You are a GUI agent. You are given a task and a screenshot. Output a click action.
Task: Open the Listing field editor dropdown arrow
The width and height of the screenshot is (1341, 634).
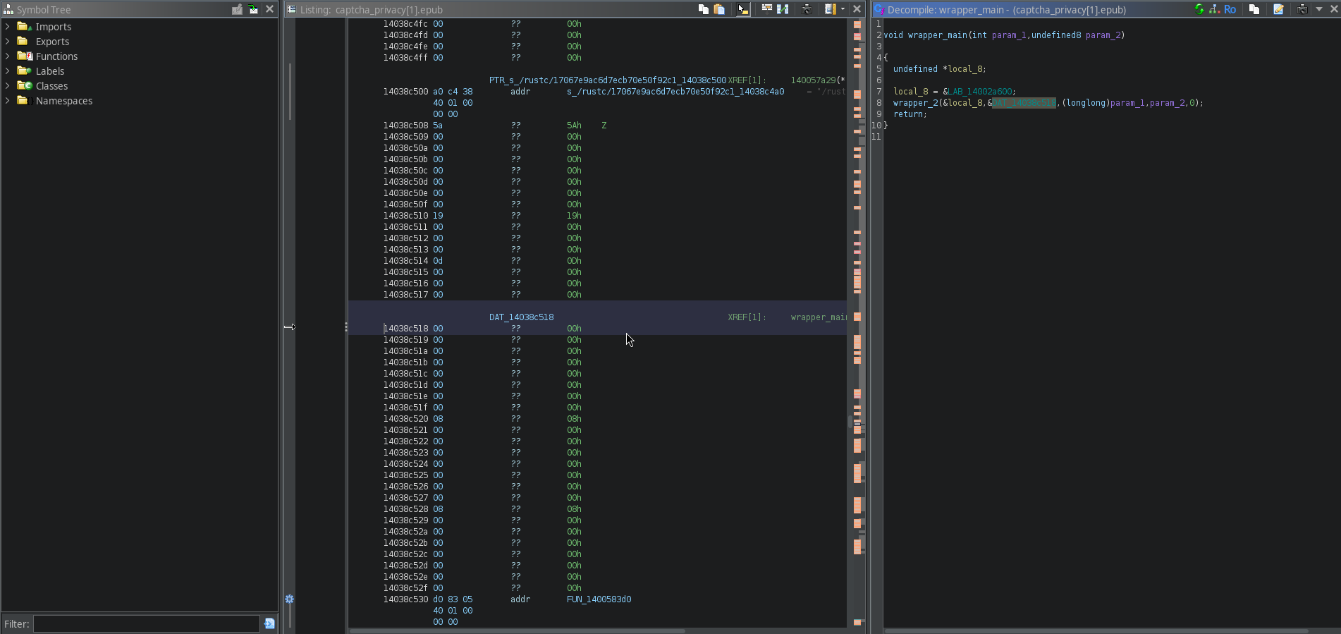tap(843, 9)
